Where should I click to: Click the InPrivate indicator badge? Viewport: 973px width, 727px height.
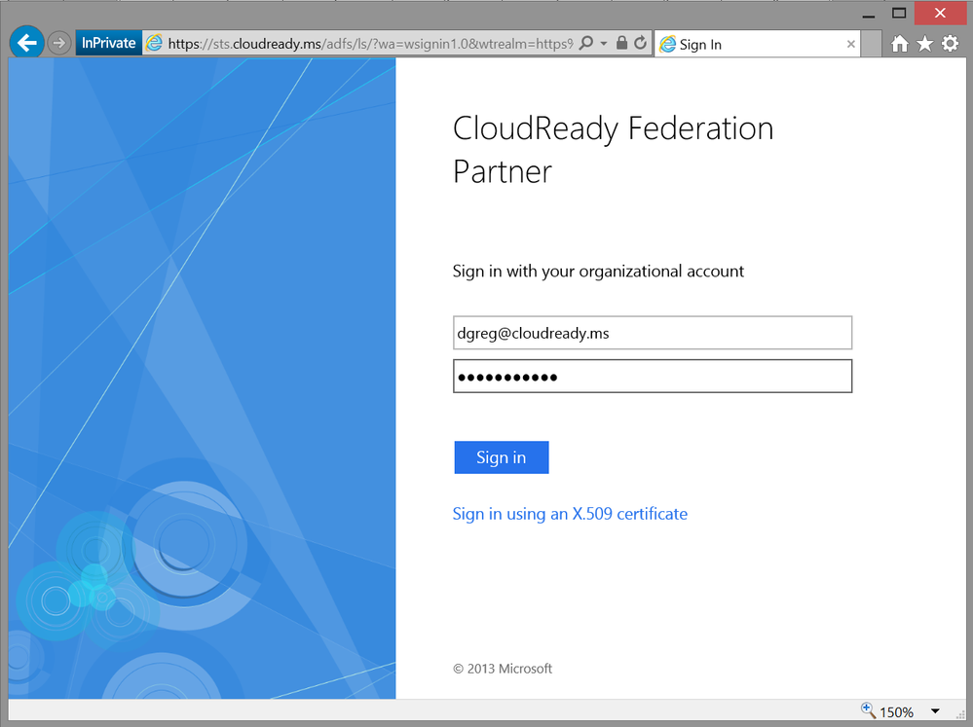(x=108, y=43)
